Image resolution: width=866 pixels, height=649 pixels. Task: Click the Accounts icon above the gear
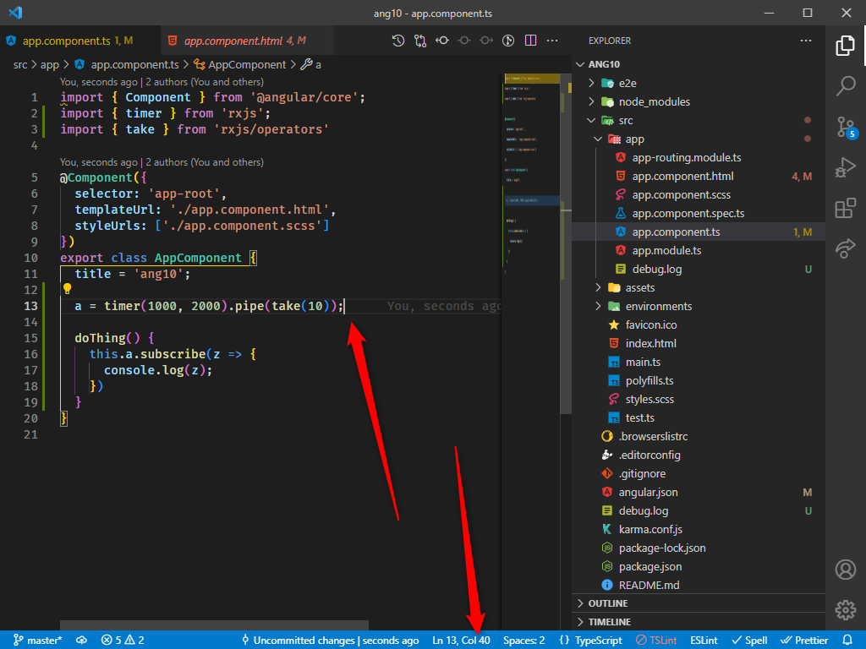[845, 569]
